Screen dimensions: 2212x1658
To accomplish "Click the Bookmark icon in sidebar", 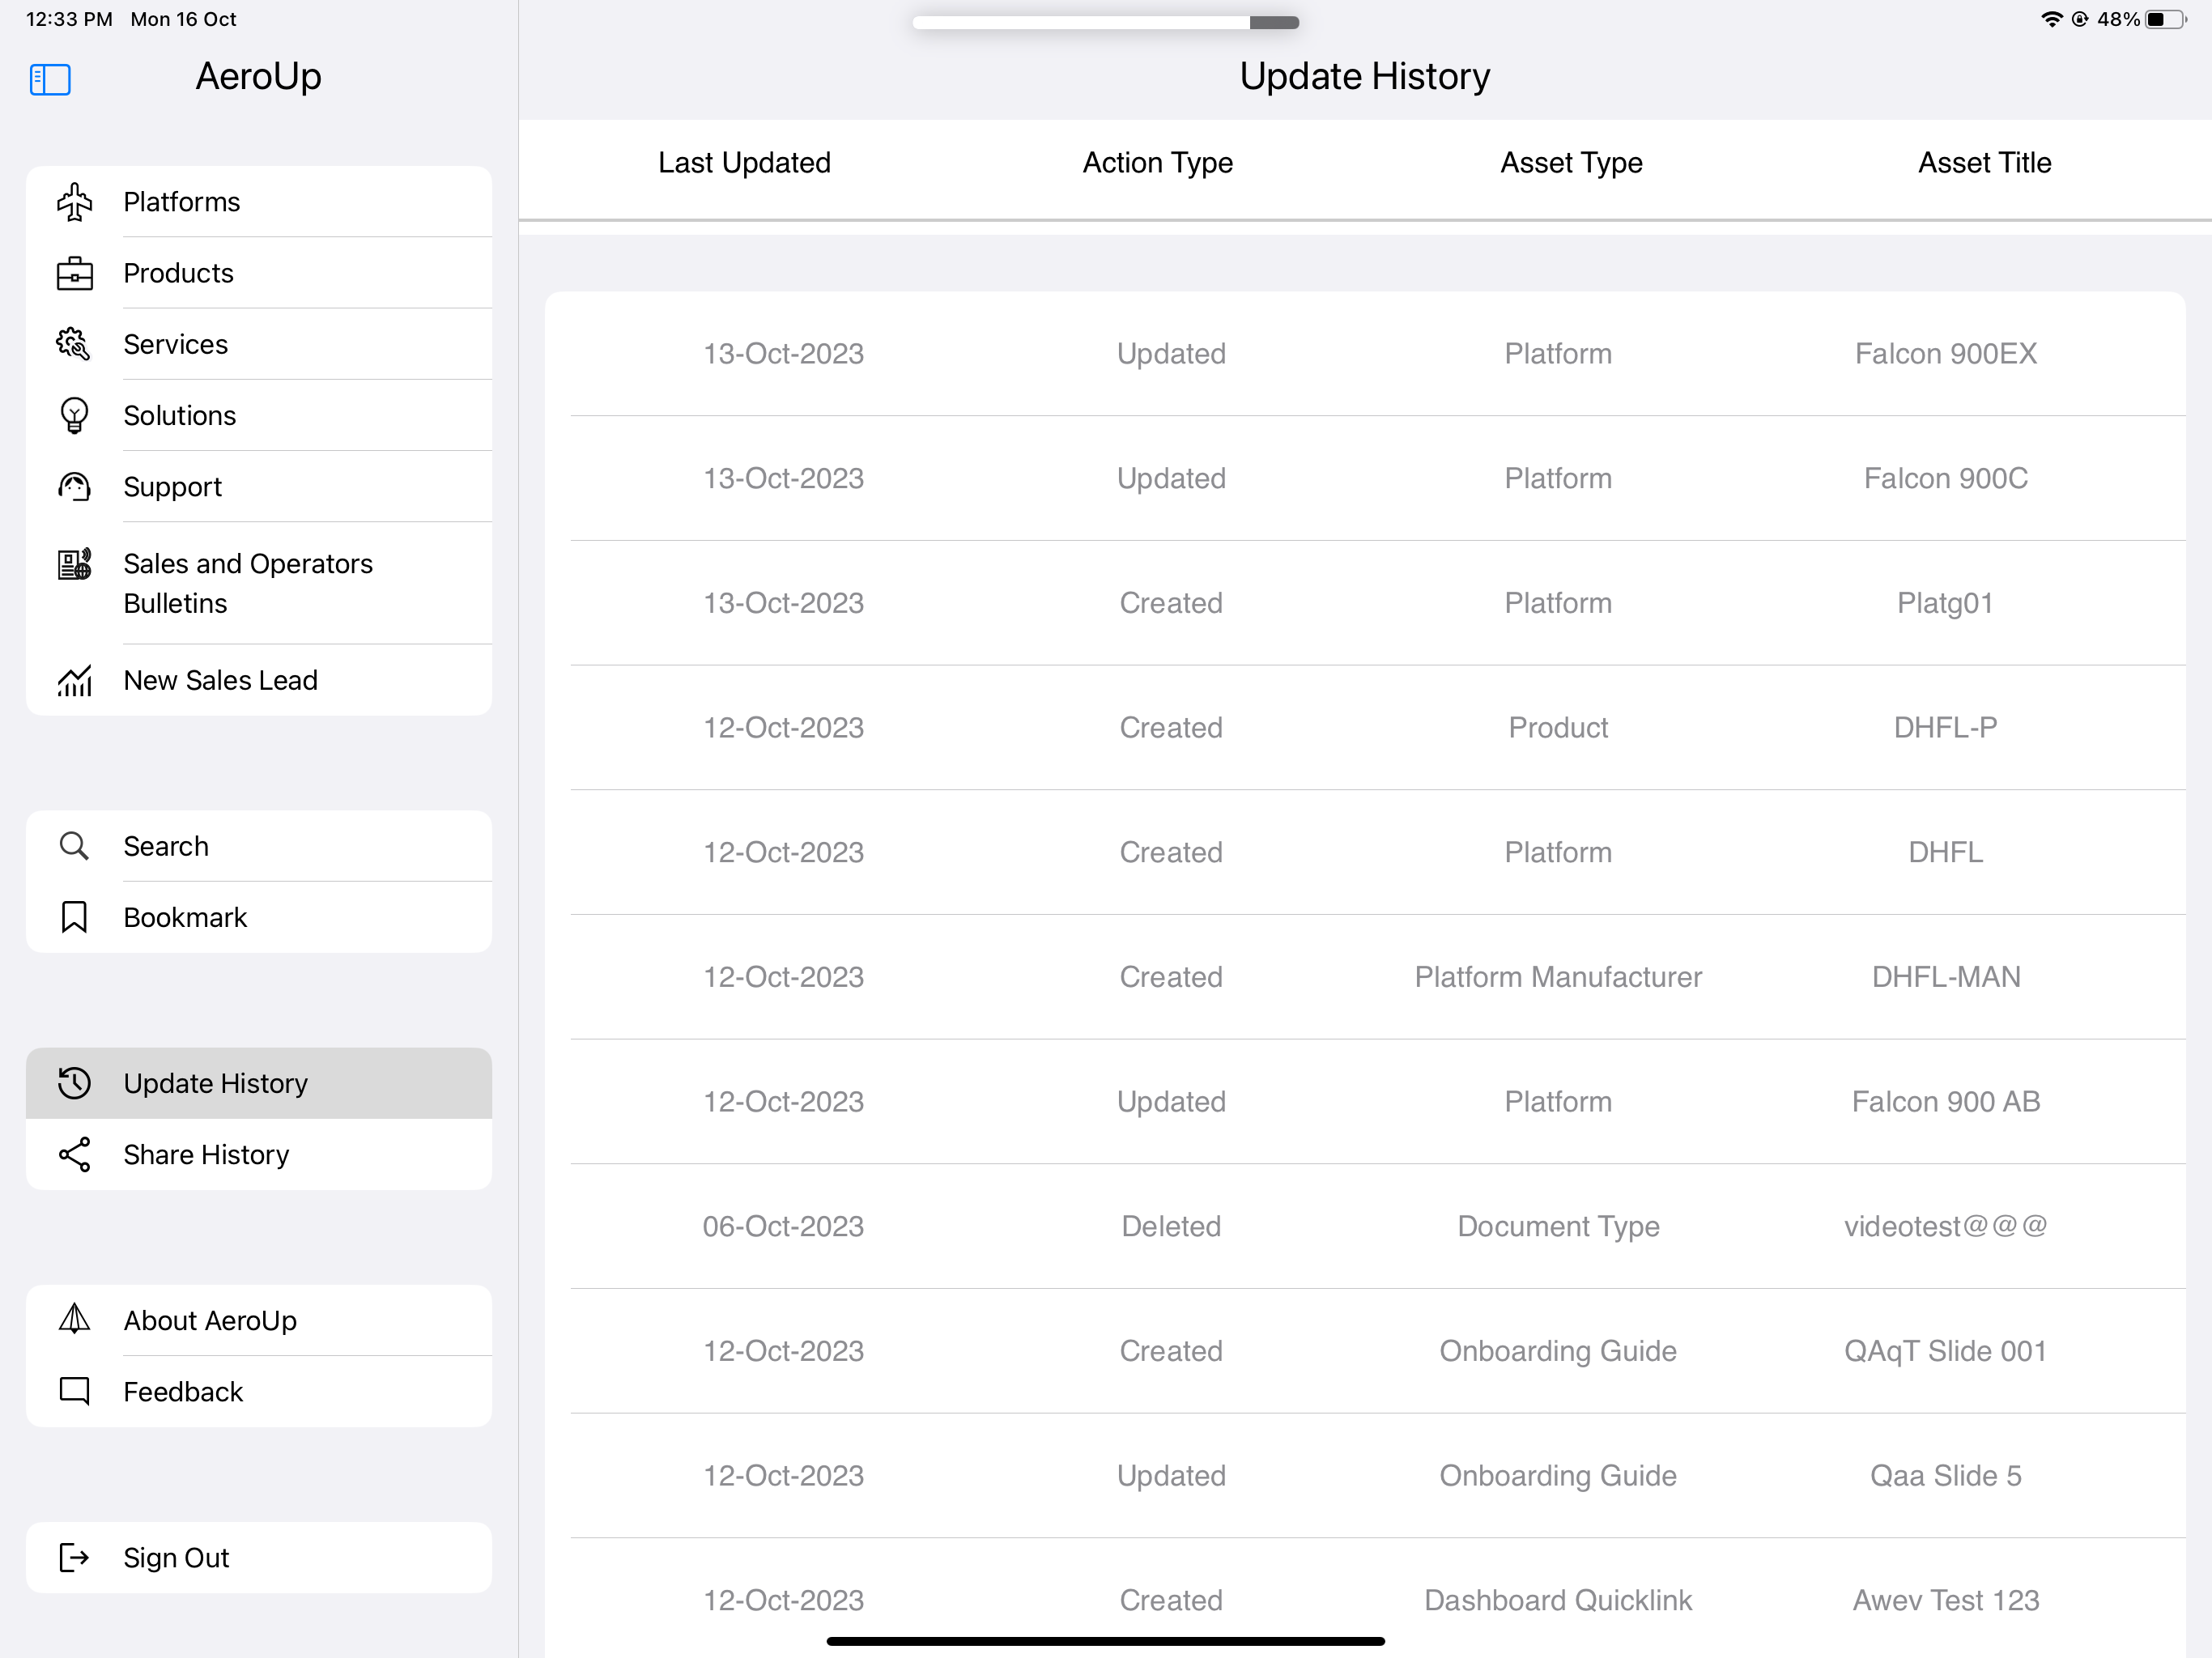I will point(74,917).
